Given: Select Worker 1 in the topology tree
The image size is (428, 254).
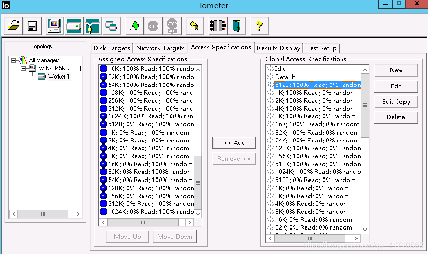Looking at the screenshot, I should (x=58, y=76).
